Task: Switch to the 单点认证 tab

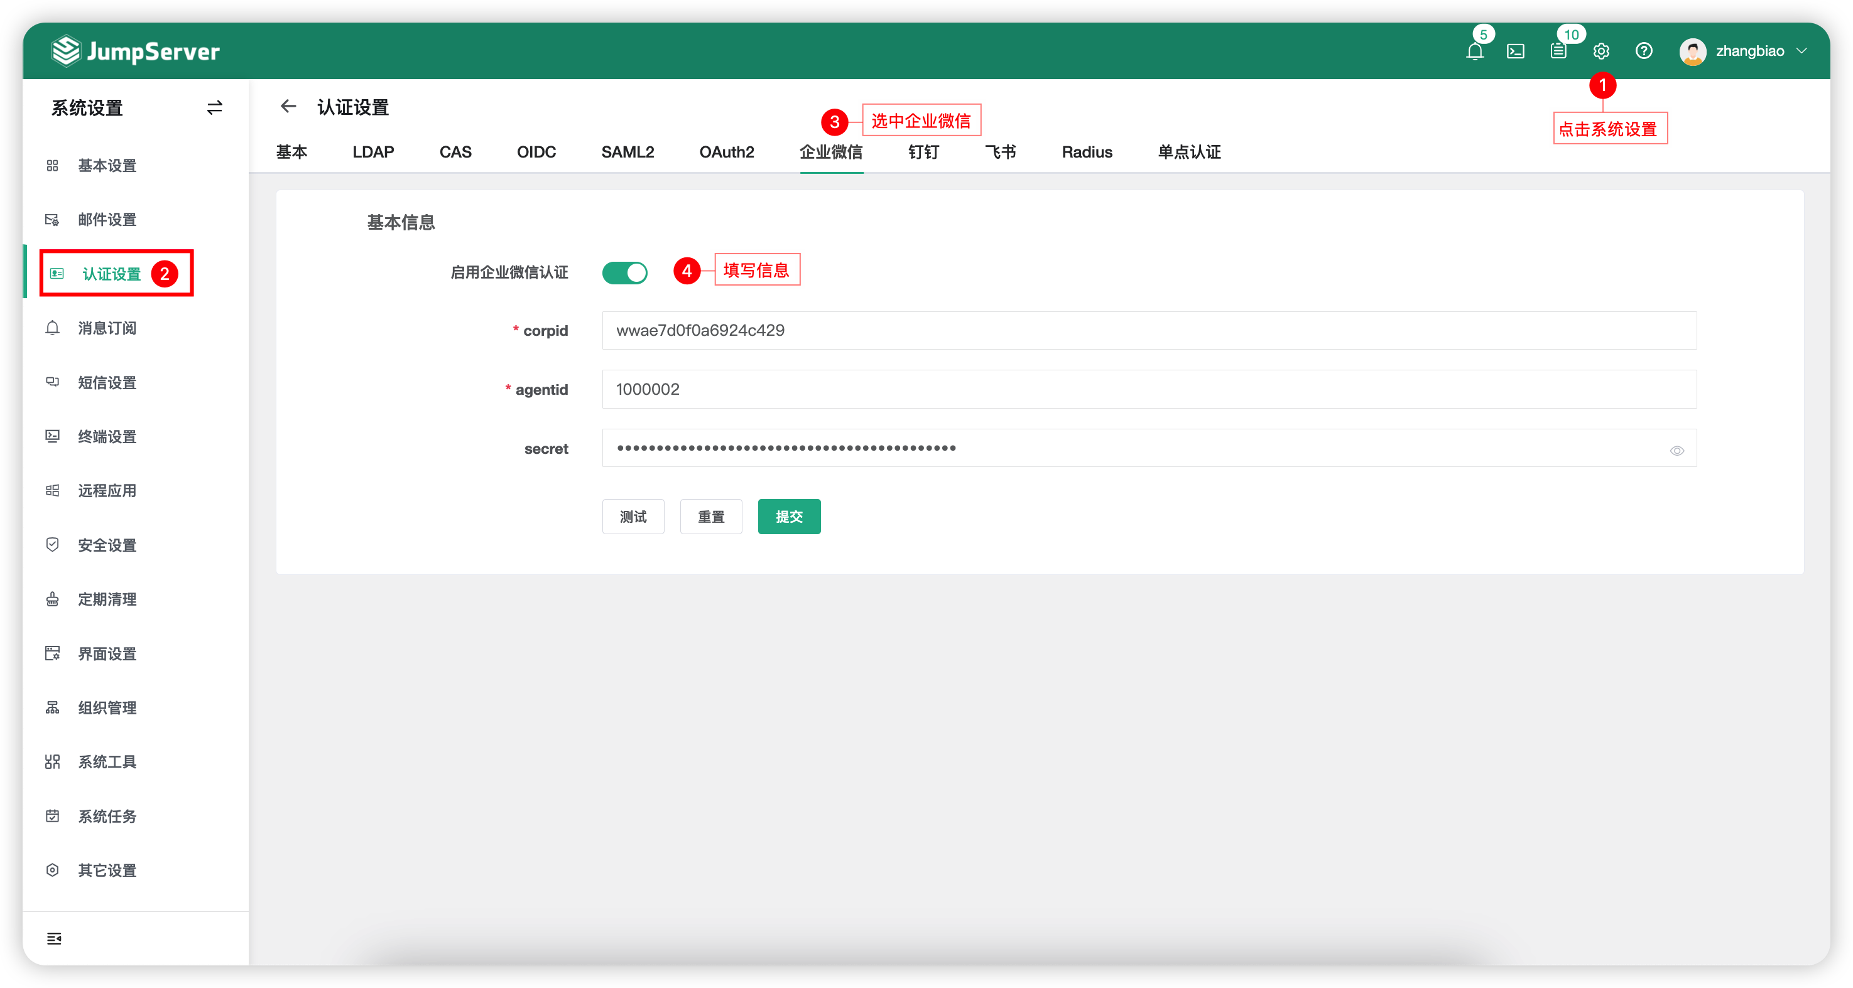Action: tap(1189, 152)
